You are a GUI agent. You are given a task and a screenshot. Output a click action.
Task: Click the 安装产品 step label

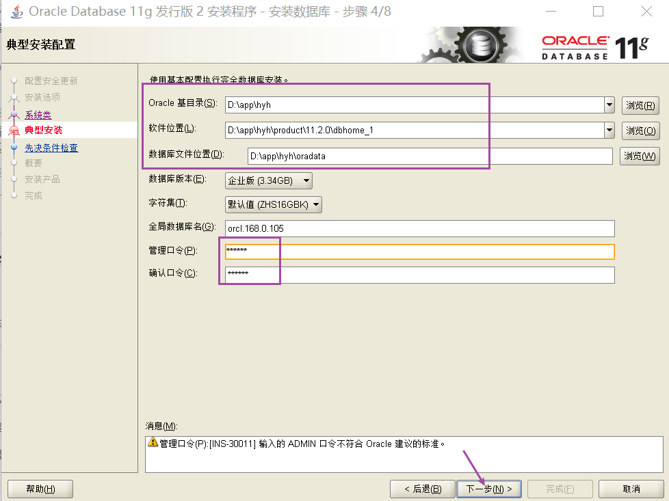(42, 179)
